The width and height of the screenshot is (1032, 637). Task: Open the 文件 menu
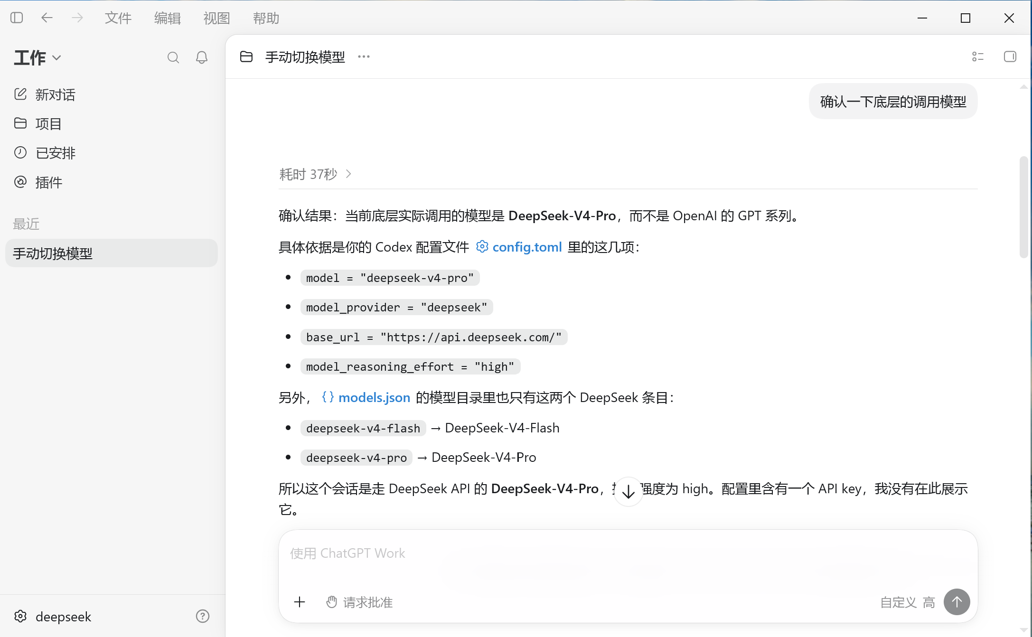tap(118, 18)
